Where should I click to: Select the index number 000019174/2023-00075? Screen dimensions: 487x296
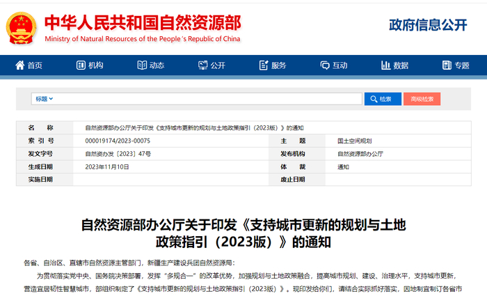click(x=118, y=141)
